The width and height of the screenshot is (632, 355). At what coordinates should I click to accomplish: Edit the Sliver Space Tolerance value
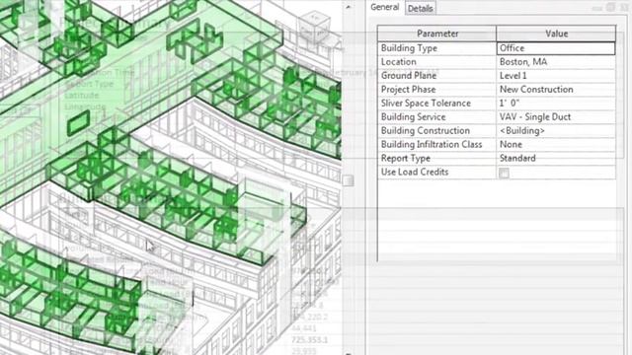click(x=556, y=103)
